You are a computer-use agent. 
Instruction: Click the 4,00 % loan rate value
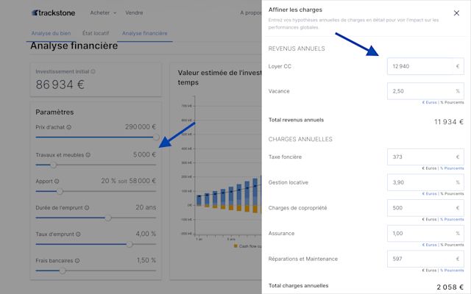pyautogui.click(x=146, y=234)
